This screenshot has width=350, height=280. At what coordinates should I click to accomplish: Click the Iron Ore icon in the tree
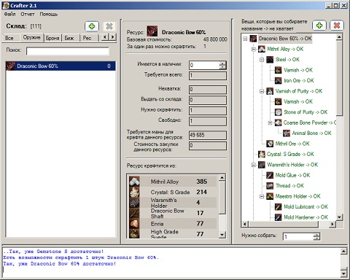tap(278, 80)
